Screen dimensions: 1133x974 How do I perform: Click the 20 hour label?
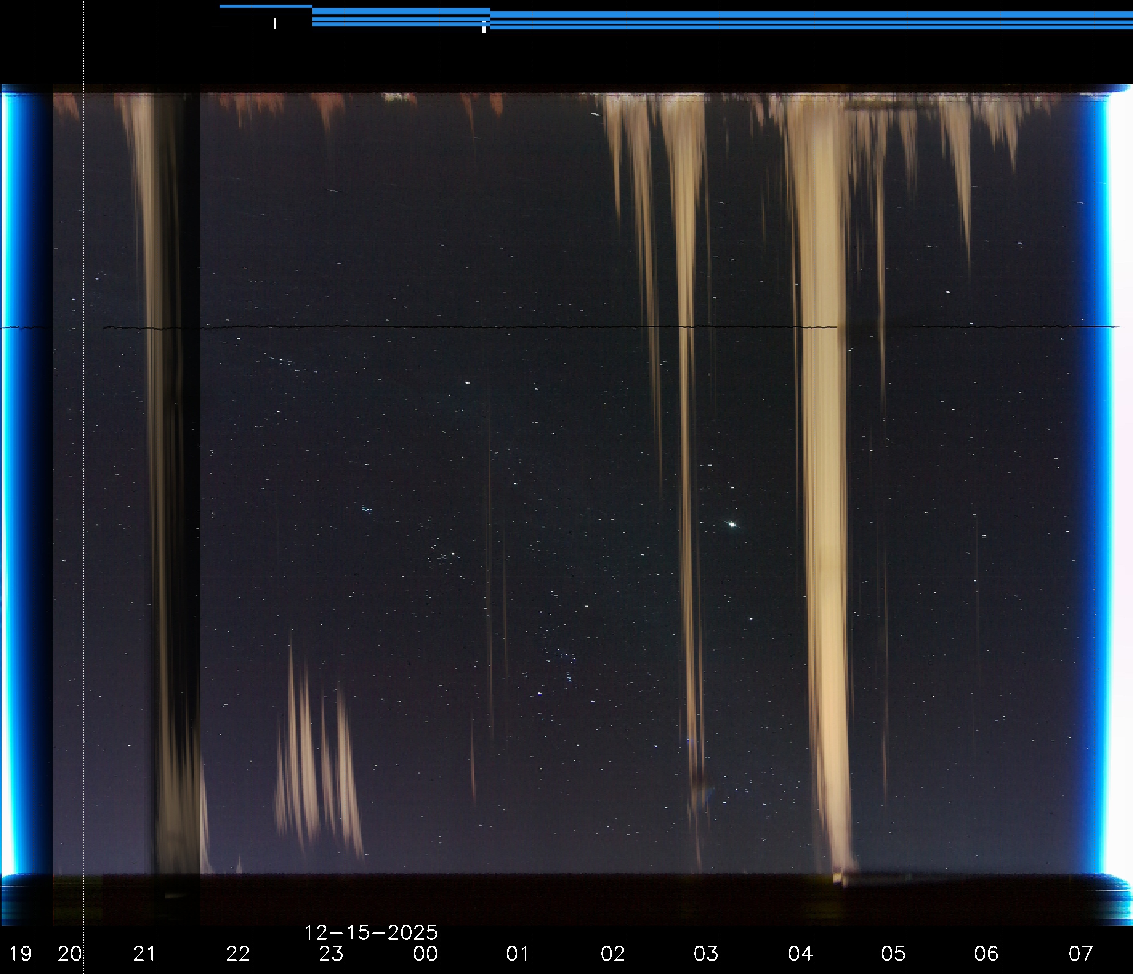click(70, 954)
